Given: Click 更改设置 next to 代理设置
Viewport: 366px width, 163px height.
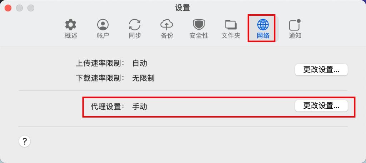Looking at the screenshot, I should [321, 106].
